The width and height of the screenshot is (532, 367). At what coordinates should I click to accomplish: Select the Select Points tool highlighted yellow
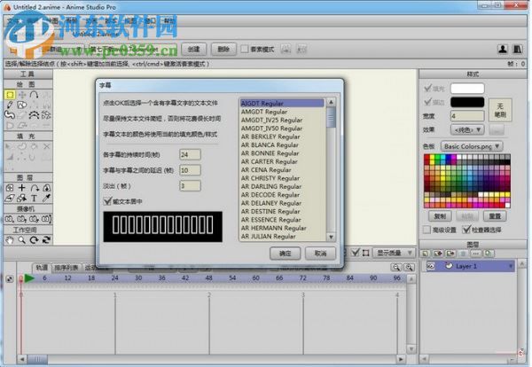(x=10, y=95)
